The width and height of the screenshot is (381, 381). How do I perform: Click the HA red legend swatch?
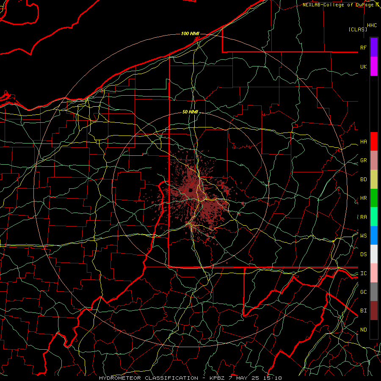(374, 141)
